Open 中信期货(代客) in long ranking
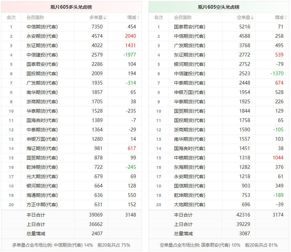Image resolution: width=291 pixels, height=252 pixels. pos(42,27)
